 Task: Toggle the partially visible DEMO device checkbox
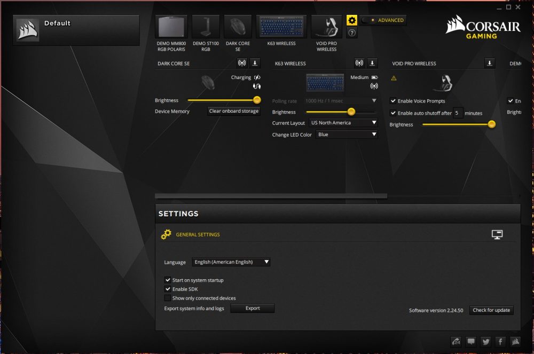pos(510,101)
